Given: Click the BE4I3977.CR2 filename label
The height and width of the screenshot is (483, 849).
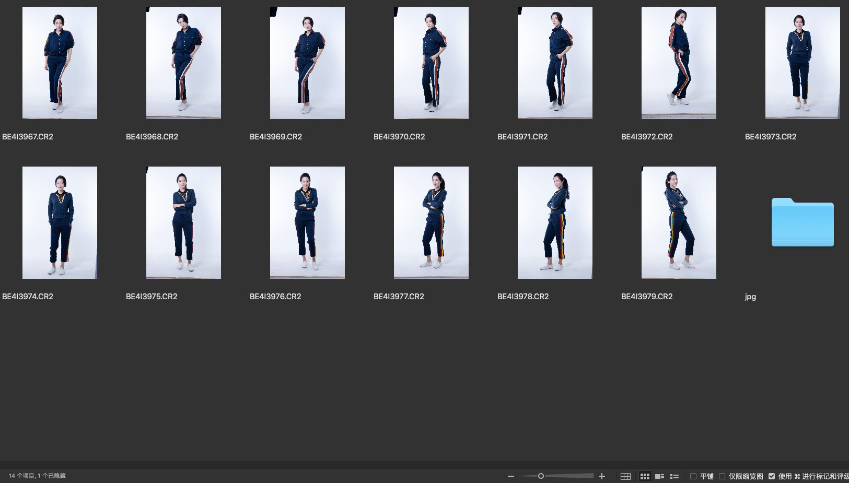Looking at the screenshot, I should pyautogui.click(x=399, y=297).
